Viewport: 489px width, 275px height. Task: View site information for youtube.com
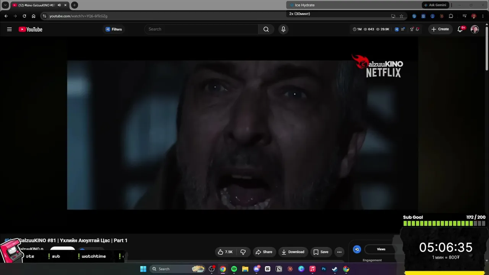coord(44,16)
